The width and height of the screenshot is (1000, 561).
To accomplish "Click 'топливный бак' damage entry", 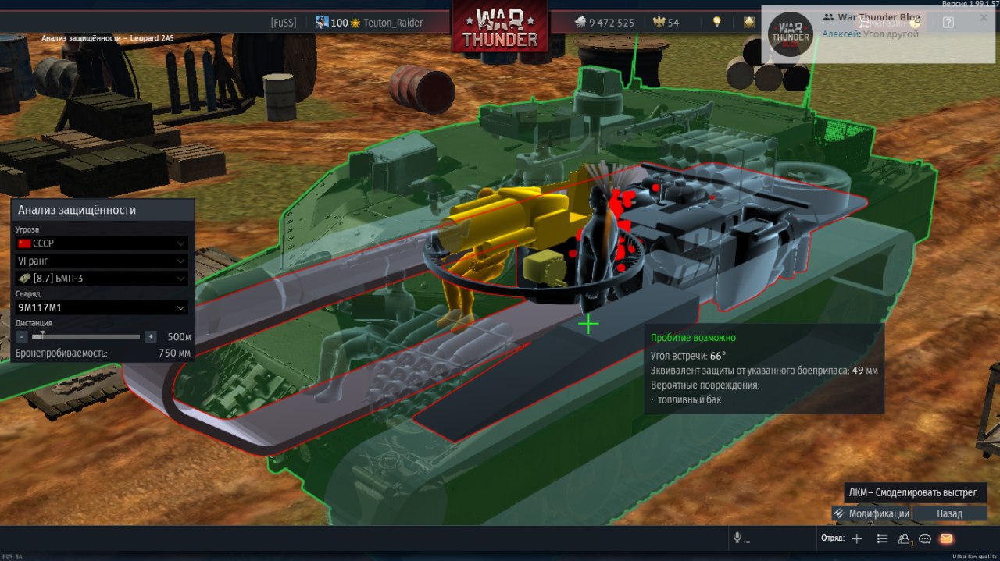I will click(691, 399).
